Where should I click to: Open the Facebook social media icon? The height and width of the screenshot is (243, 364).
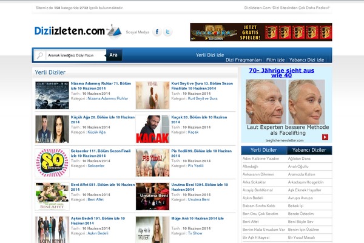(157, 32)
